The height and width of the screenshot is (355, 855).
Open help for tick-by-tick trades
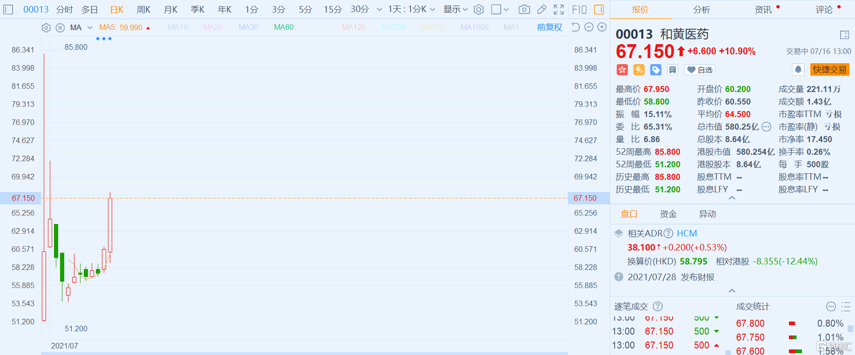click(x=658, y=306)
